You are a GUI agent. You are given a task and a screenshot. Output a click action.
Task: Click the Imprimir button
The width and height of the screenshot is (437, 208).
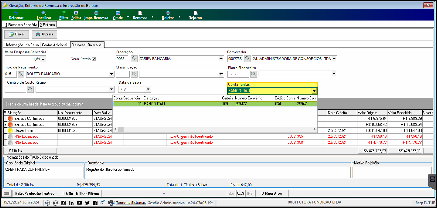point(44,34)
